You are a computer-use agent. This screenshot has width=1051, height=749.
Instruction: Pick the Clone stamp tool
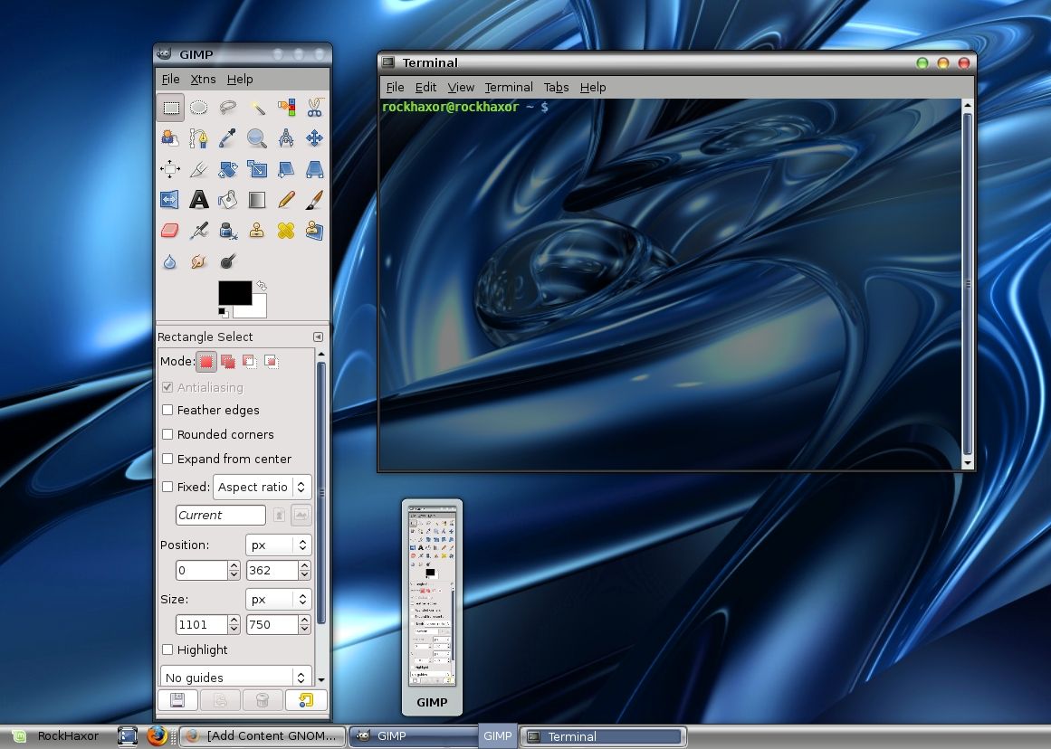click(x=257, y=231)
